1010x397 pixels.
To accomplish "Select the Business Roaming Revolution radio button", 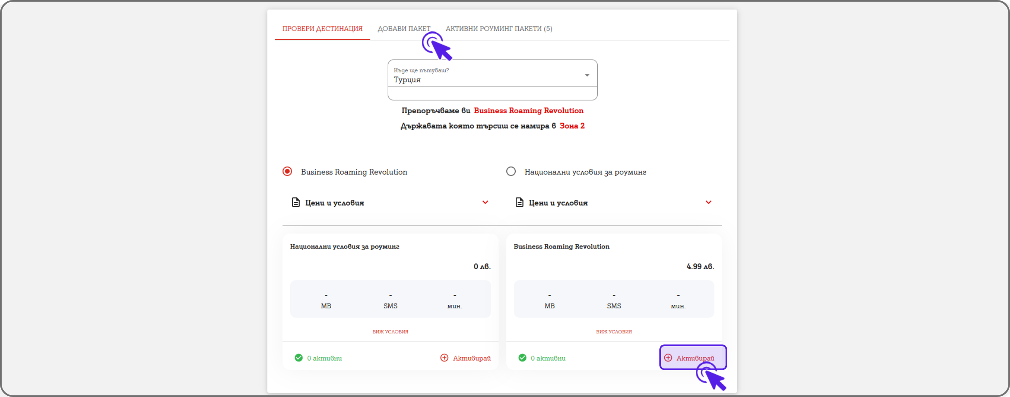I will coord(287,171).
